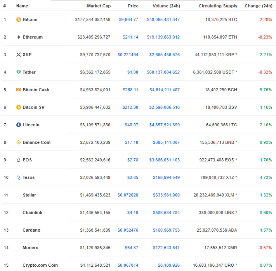Click the Ethereum diamond logo icon
276x271 pixels.
click(18, 37)
